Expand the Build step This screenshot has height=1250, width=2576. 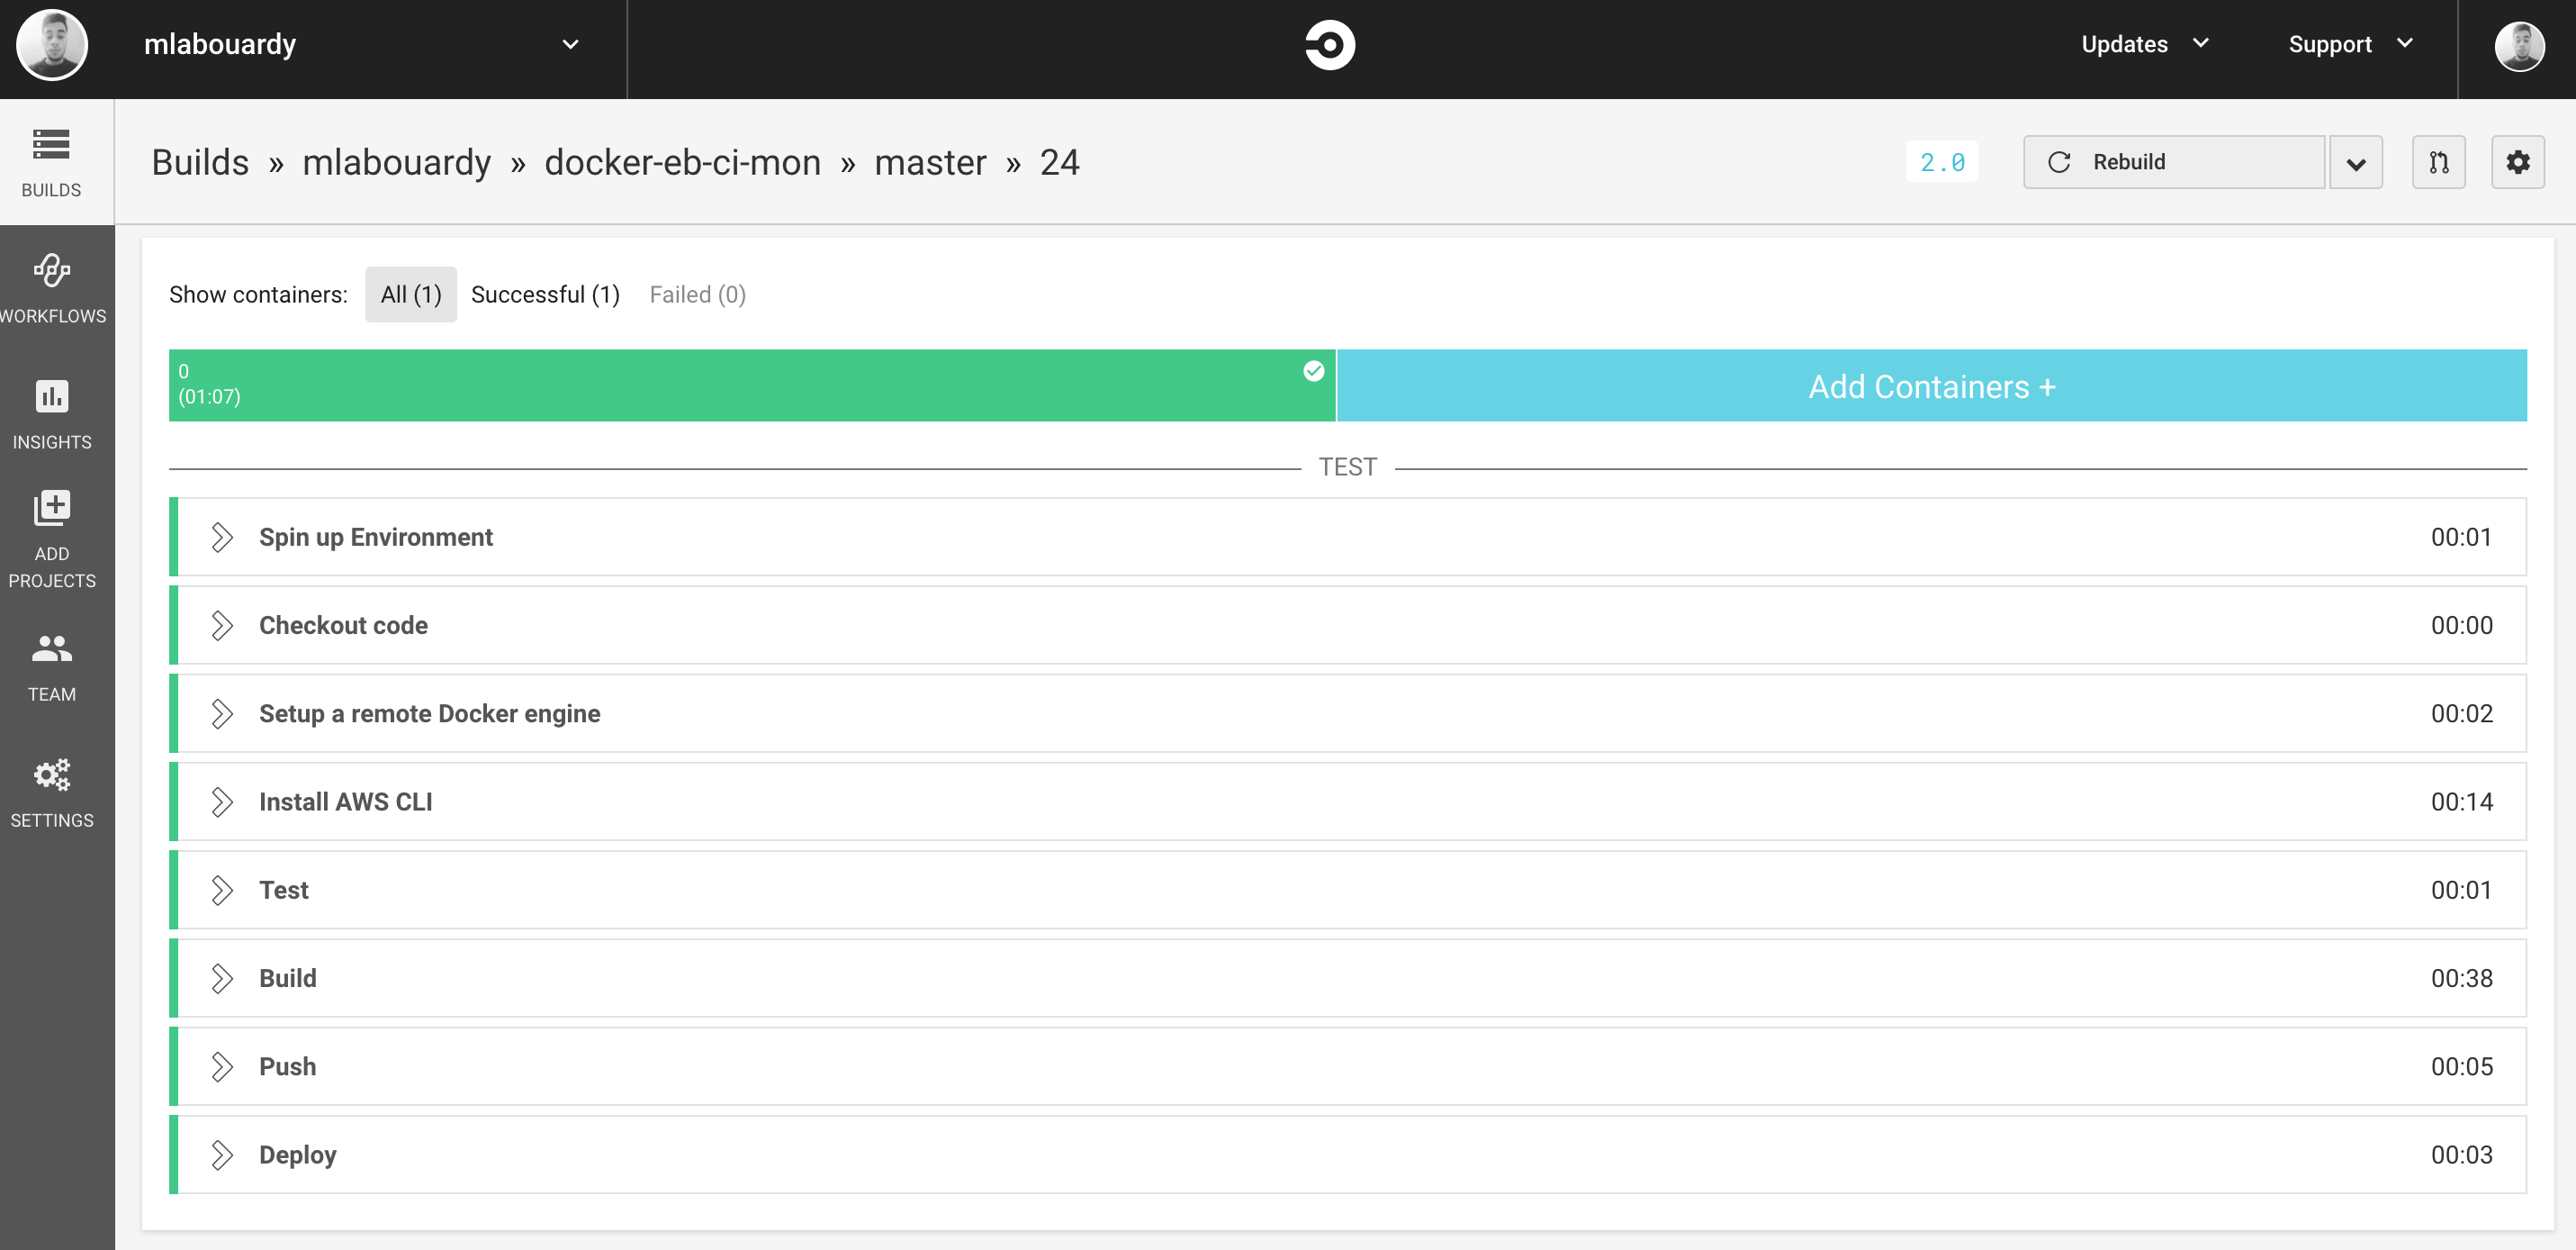coord(1347,978)
